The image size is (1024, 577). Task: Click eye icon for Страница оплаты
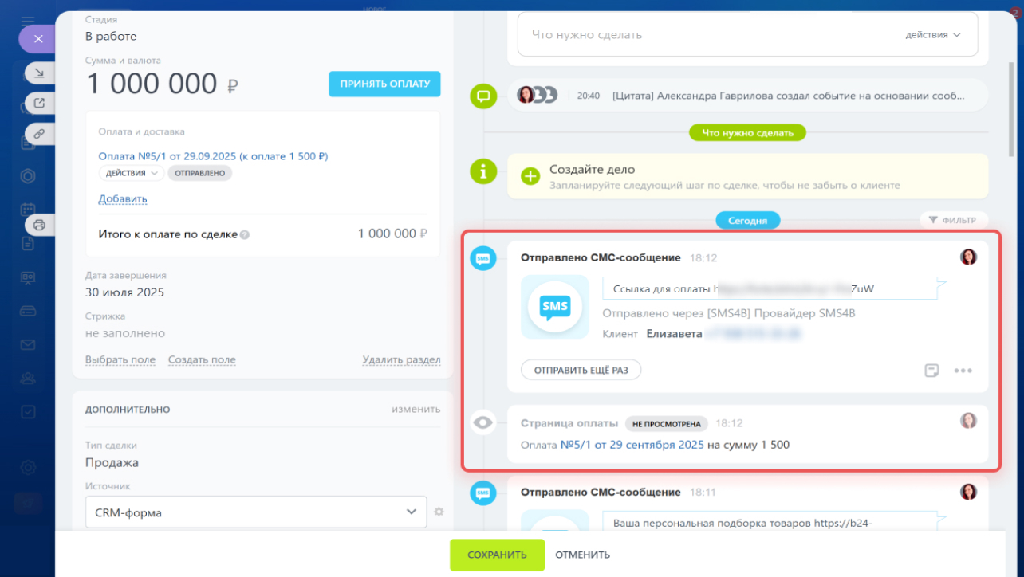tap(483, 423)
